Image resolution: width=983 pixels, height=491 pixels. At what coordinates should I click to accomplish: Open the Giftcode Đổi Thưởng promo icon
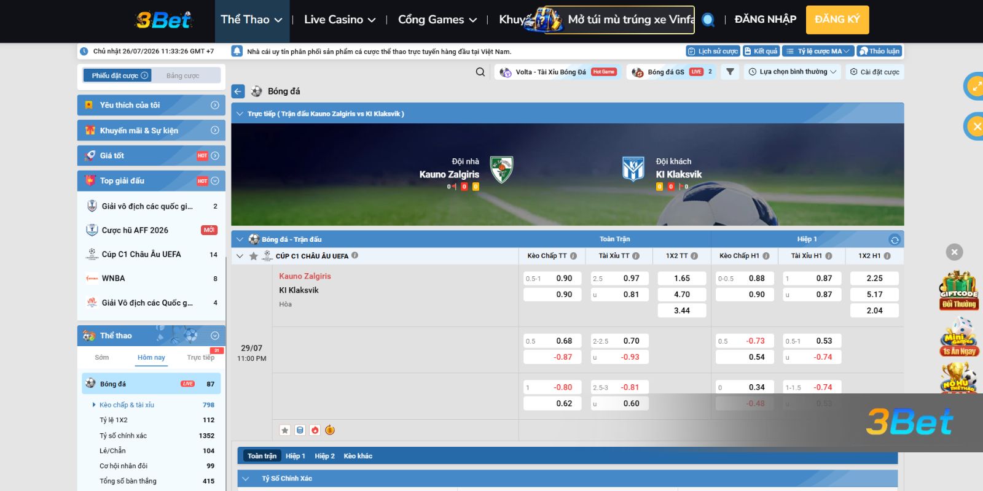(959, 290)
